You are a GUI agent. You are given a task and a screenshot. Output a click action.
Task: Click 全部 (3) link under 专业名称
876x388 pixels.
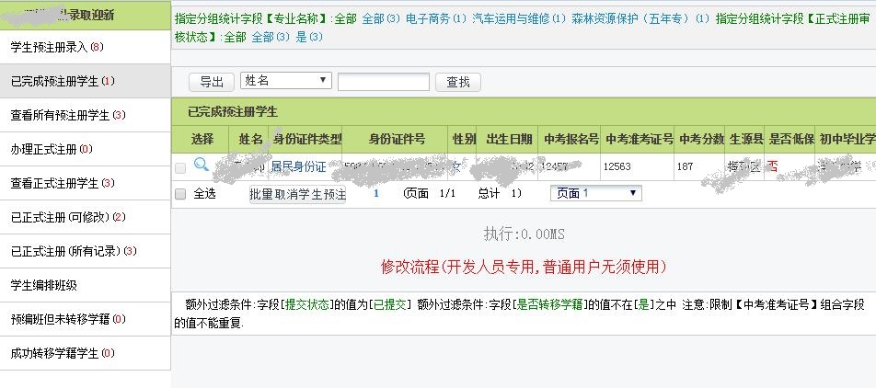coord(381,18)
